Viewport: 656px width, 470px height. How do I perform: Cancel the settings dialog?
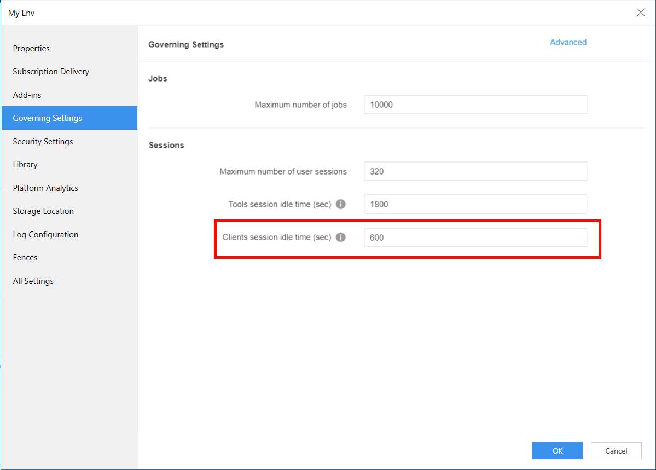(x=616, y=451)
